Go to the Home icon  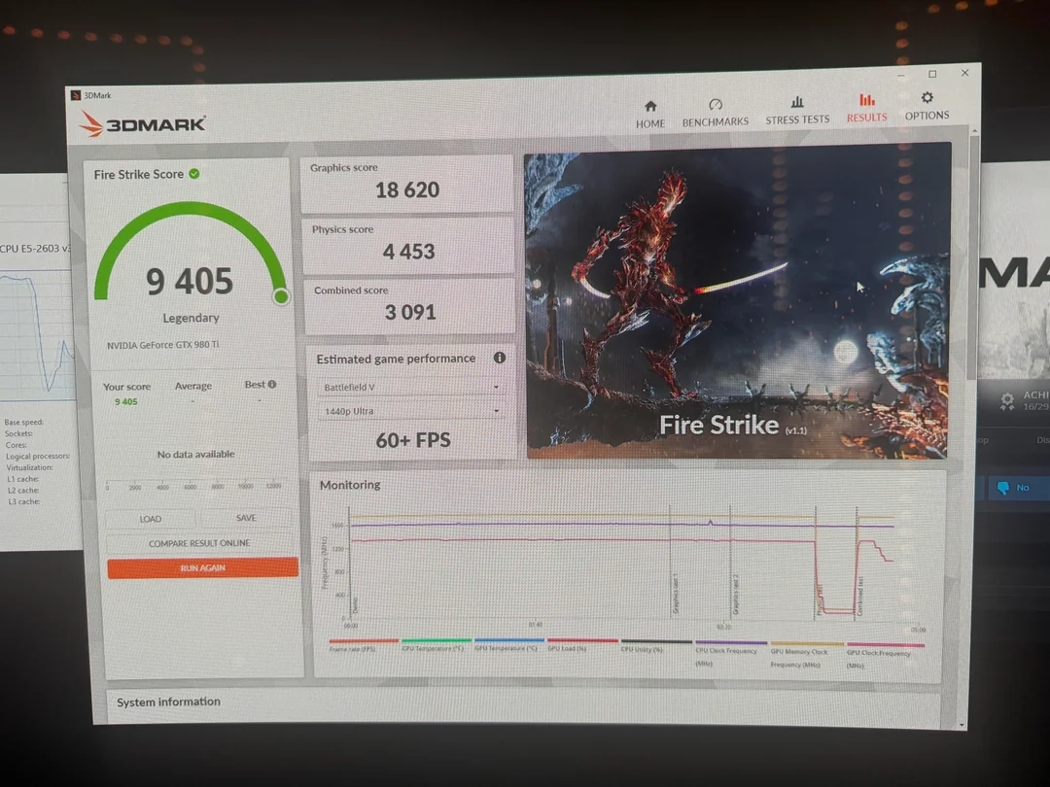650,107
